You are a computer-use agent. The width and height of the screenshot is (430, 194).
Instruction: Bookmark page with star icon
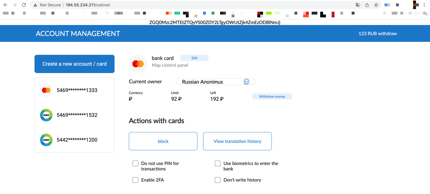point(376,5)
